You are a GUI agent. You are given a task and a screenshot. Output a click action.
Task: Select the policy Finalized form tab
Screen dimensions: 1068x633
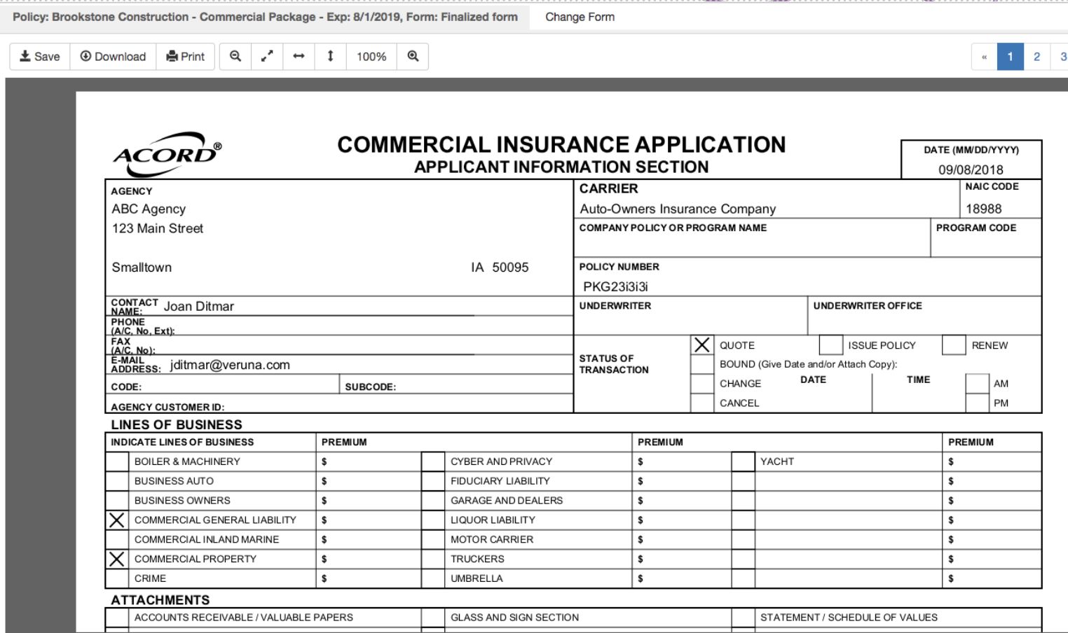tap(265, 17)
